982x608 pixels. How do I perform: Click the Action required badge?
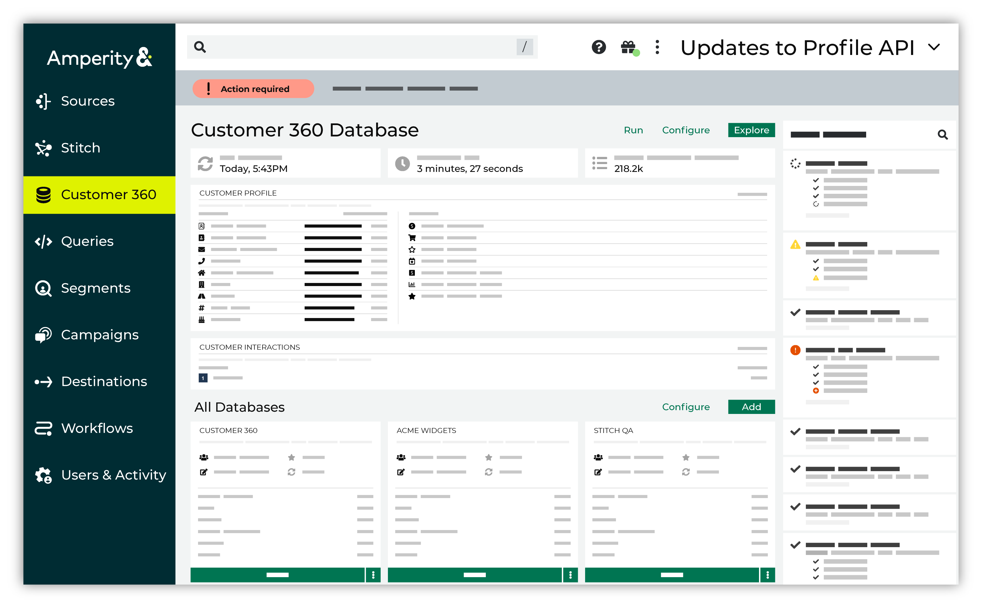pyautogui.click(x=253, y=88)
